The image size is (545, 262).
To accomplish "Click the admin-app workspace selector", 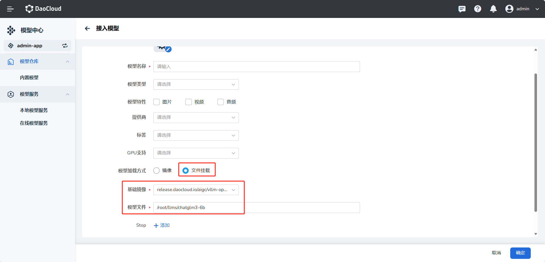I will point(37,46).
